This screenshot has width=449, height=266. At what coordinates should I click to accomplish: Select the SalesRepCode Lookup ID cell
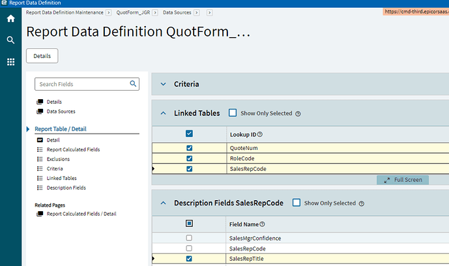[338, 169]
